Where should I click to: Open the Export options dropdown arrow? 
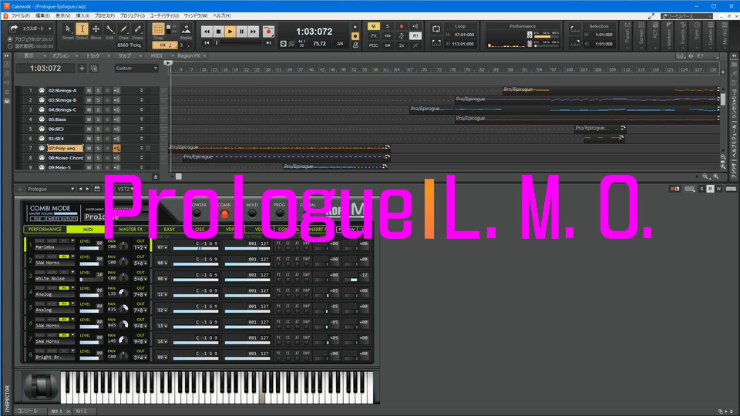[50, 29]
